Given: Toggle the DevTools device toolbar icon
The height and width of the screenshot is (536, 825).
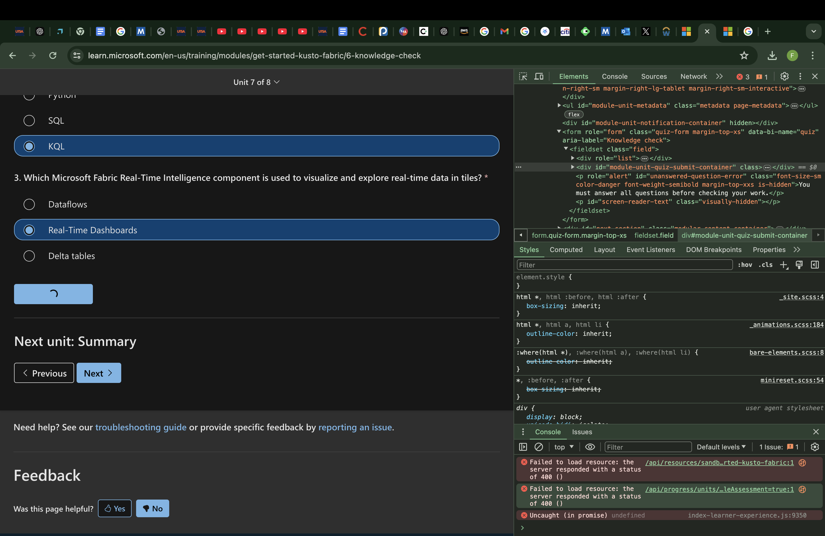Looking at the screenshot, I should click(x=539, y=76).
